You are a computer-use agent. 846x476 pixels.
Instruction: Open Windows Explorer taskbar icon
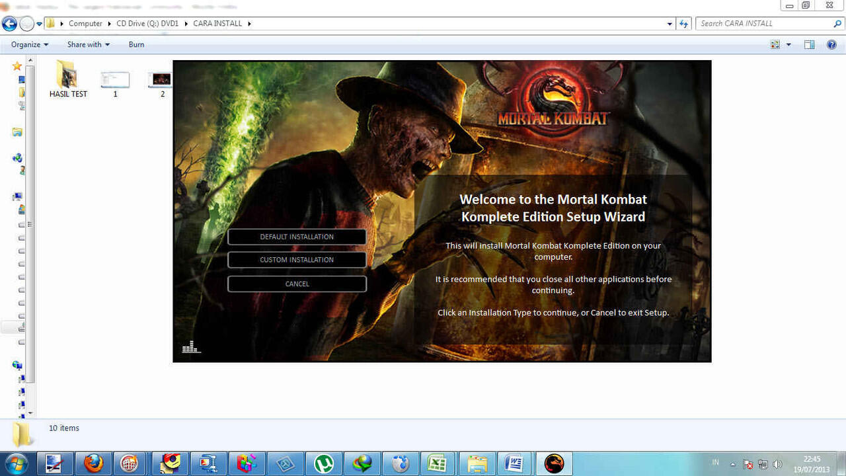click(x=477, y=463)
